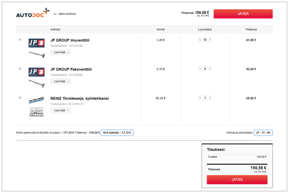Click the Imuventtiili quantity field showing 12

pyautogui.click(x=205, y=39)
